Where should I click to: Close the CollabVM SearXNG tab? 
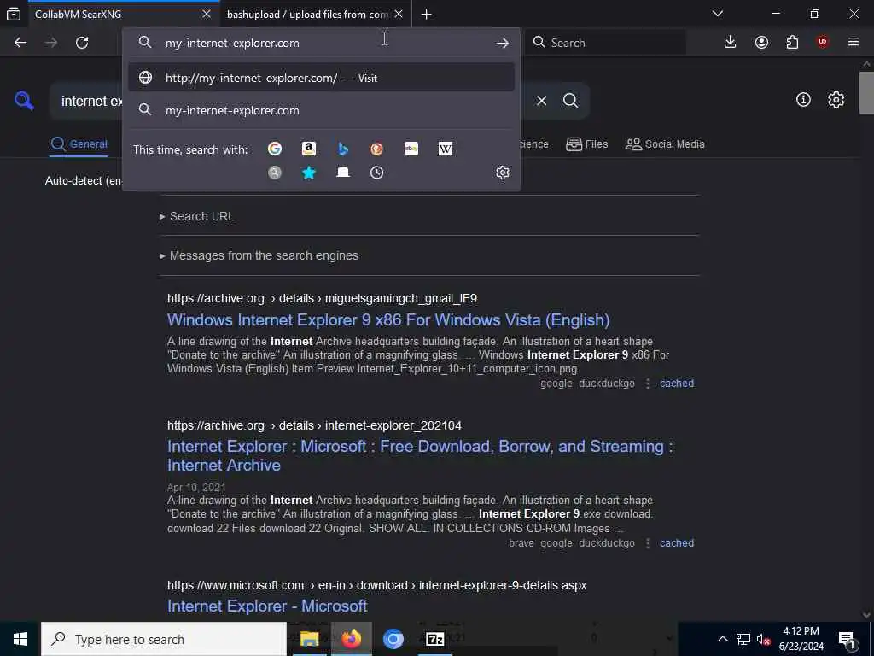(x=207, y=14)
